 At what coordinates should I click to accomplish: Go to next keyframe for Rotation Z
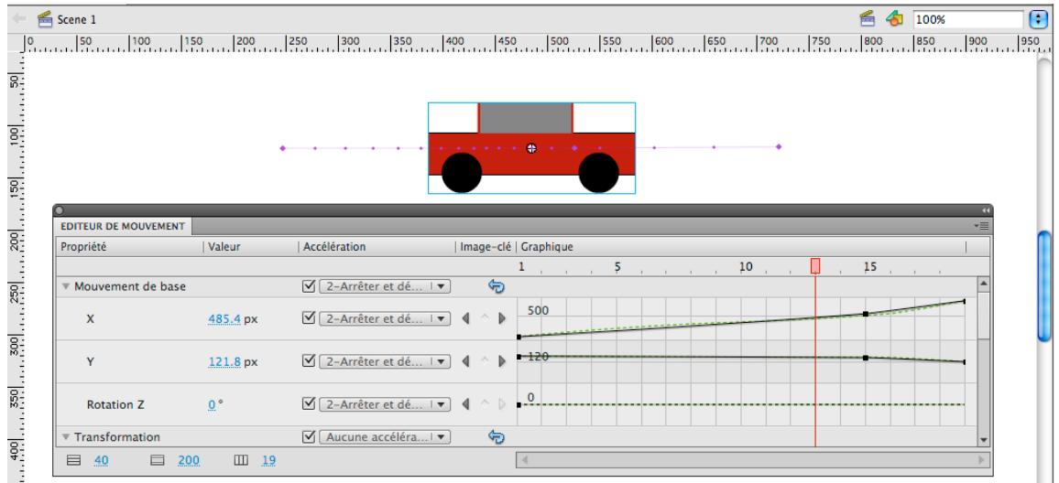click(501, 404)
